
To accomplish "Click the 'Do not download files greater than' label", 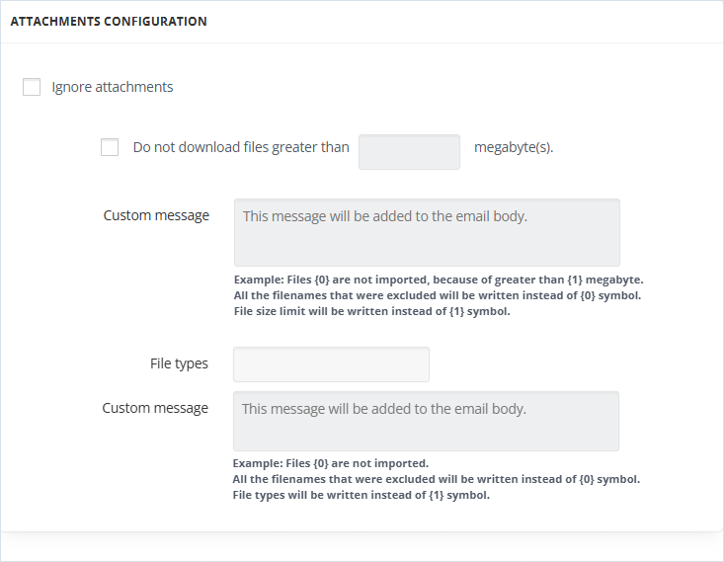I will point(241,147).
